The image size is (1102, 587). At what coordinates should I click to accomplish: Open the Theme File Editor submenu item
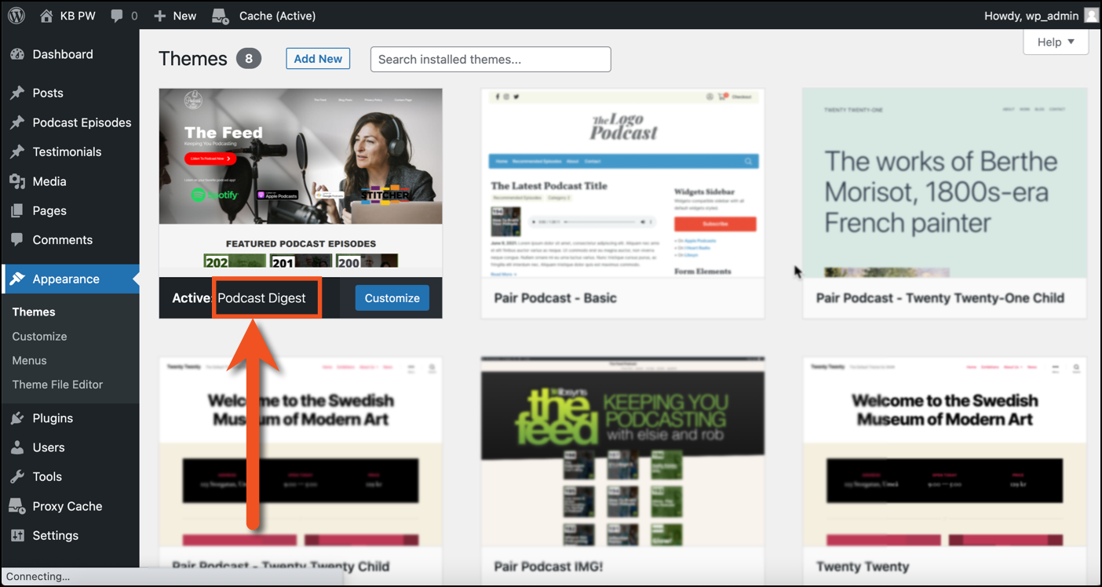57,385
